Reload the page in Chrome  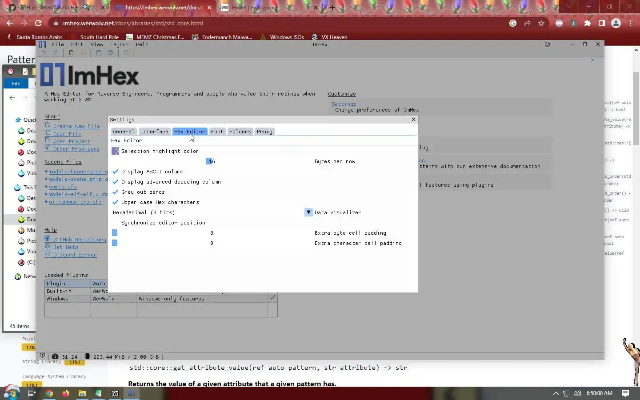point(38,23)
